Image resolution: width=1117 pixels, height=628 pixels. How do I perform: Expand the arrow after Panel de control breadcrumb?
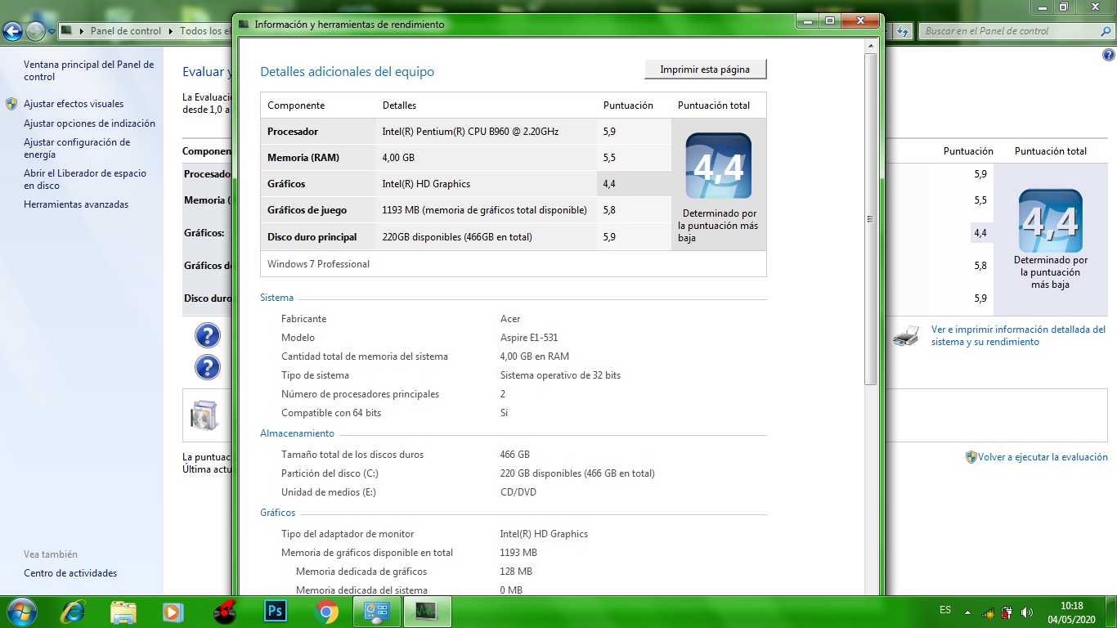click(171, 31)
